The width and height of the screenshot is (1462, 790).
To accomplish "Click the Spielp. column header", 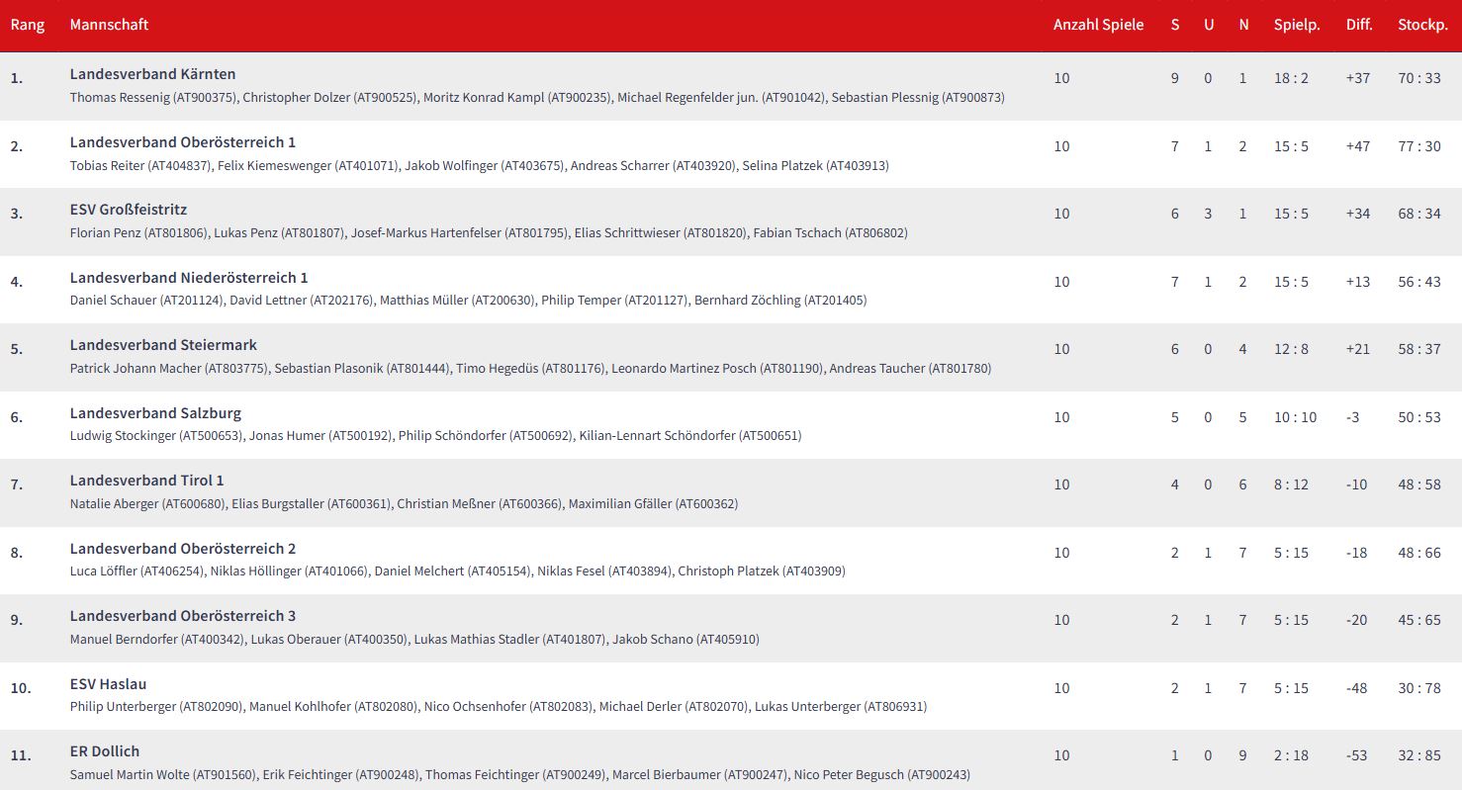I will (1296, 25).
